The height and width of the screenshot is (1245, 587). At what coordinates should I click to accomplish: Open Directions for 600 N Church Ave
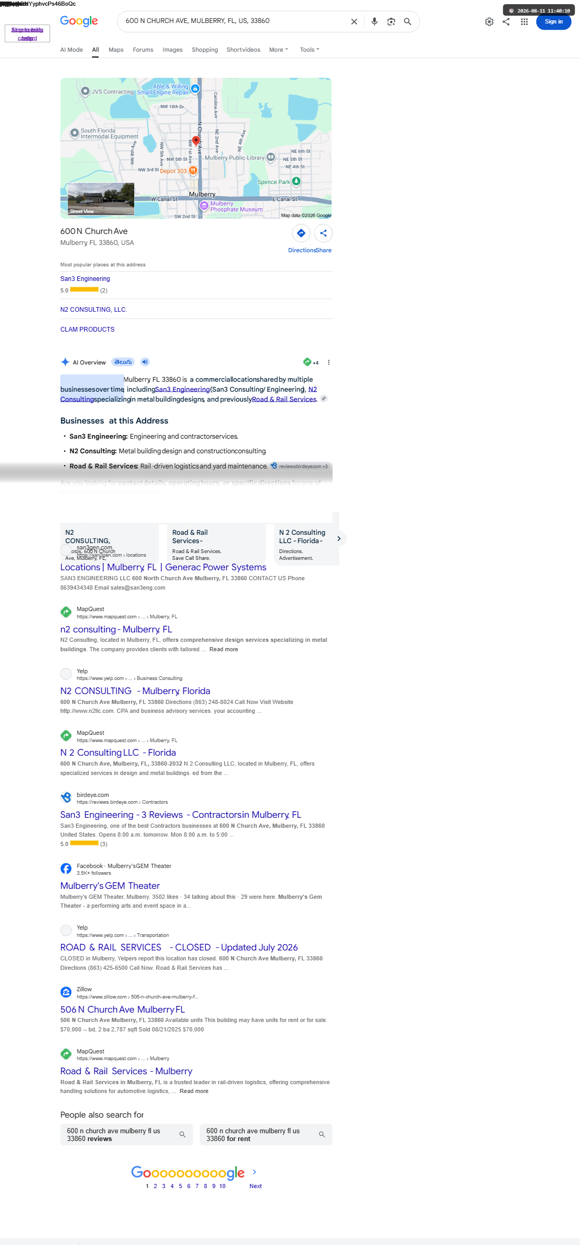[301, 233]
